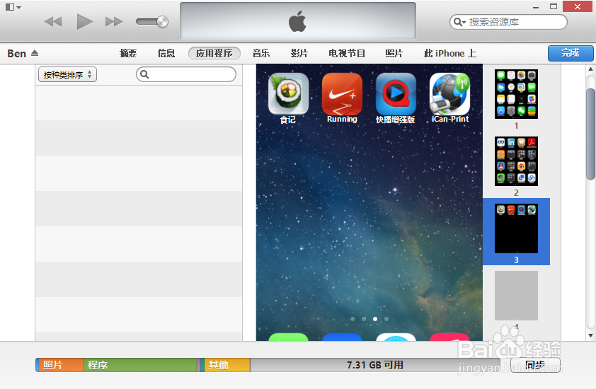Click the 程序 storage segment

click(140, 365)
